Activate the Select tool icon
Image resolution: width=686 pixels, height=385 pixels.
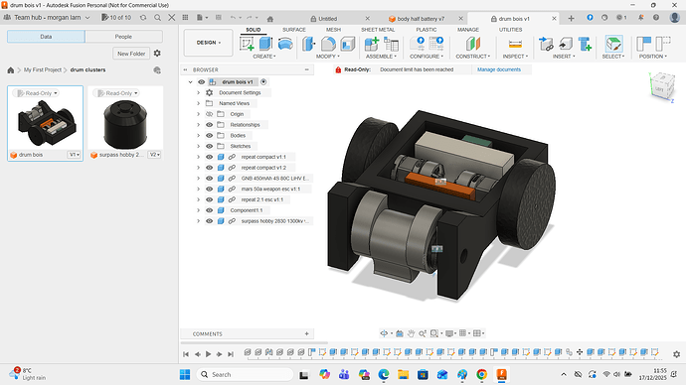coord(613,44)
